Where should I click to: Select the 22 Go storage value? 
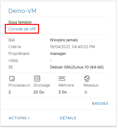pyautogui.click(x=39, y=92)
